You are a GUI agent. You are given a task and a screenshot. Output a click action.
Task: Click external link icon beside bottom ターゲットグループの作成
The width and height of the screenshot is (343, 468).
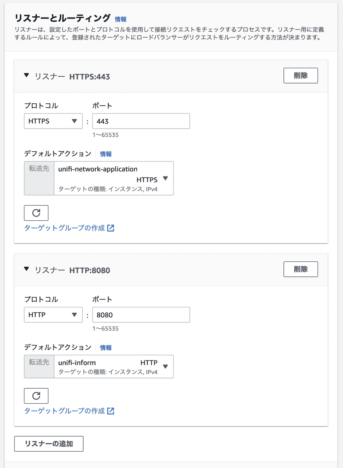[111, 411]
